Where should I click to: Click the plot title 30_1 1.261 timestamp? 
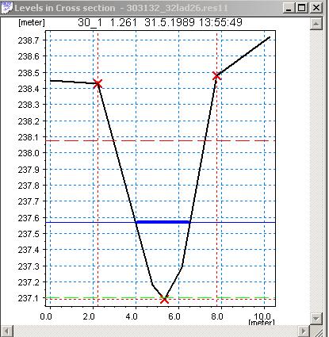point(160,22)
